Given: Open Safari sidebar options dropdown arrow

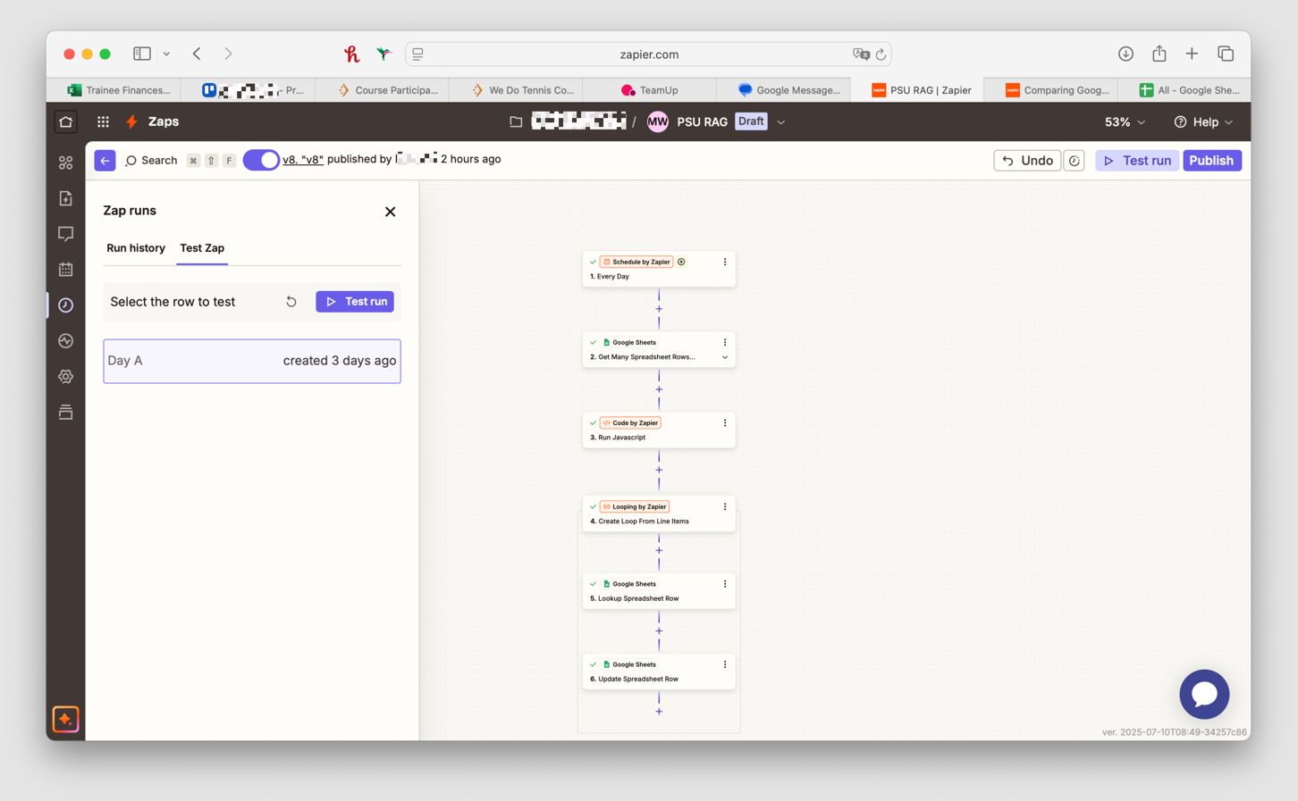Looking at the screenshot, I should click(x=166, y=54).
